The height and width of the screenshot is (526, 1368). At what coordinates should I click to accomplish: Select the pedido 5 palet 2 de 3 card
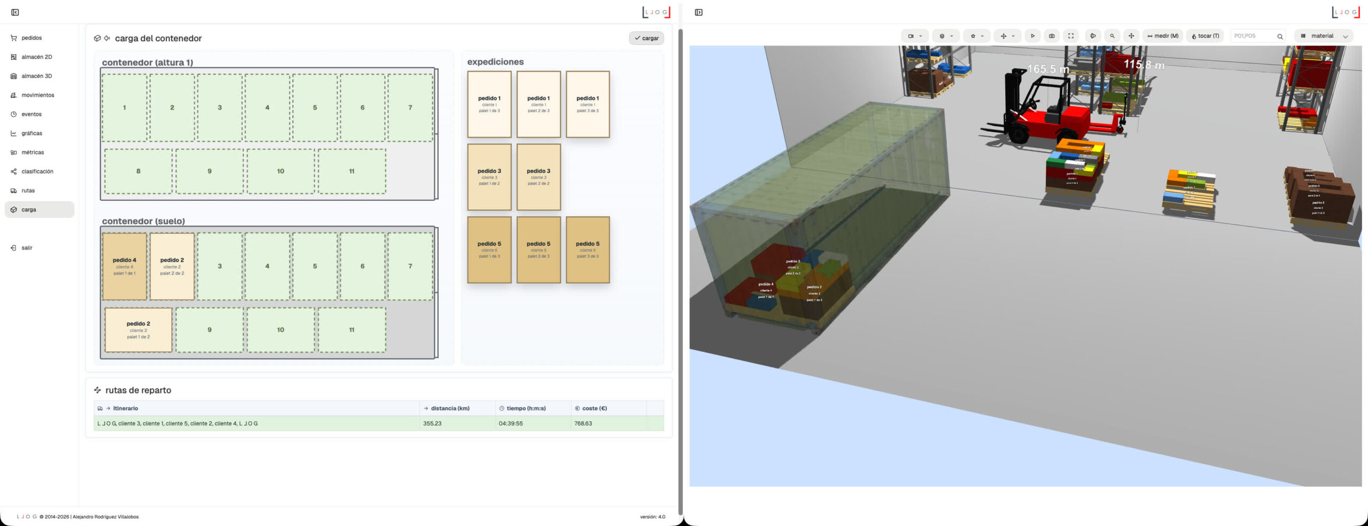tap(538, 249)
